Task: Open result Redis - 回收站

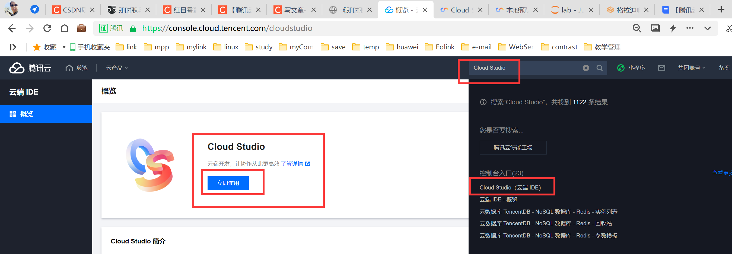Action: click(546, 223)
